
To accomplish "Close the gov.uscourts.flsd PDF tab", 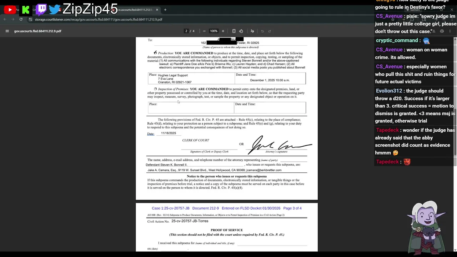I will click(x=157, y=10).
